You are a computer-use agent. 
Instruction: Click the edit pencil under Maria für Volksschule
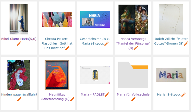[133, 99]
